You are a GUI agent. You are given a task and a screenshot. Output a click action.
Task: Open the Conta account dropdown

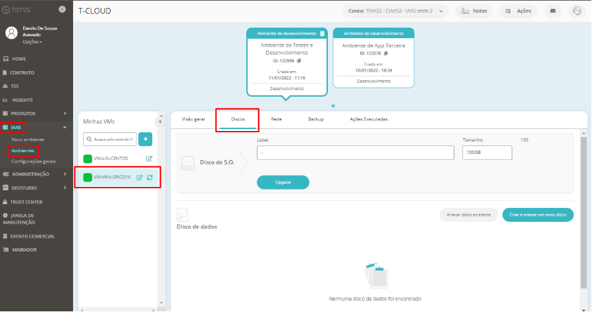(395, 11)
